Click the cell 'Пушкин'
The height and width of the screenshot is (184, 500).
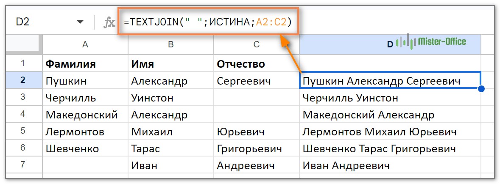coord(85,81)
